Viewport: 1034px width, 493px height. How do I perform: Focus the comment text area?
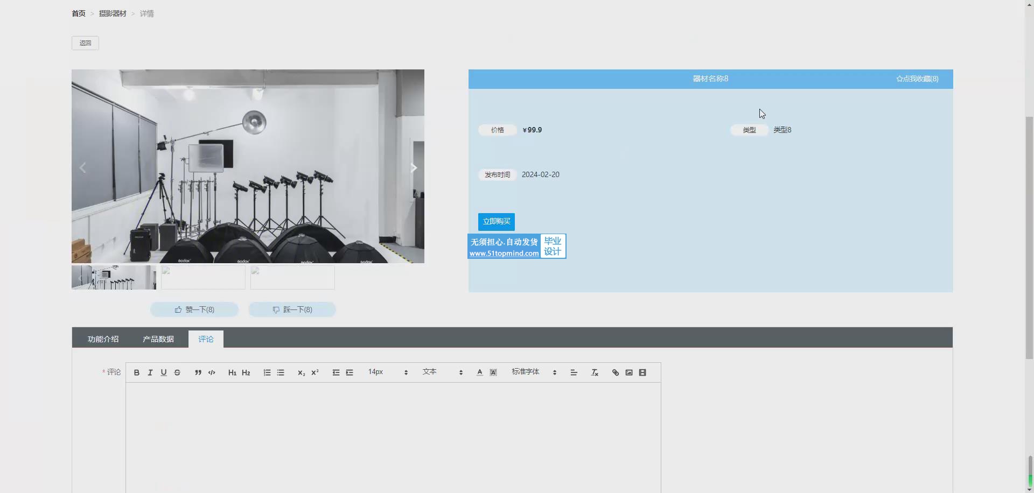pyautogui.click(x=394, y=438)
